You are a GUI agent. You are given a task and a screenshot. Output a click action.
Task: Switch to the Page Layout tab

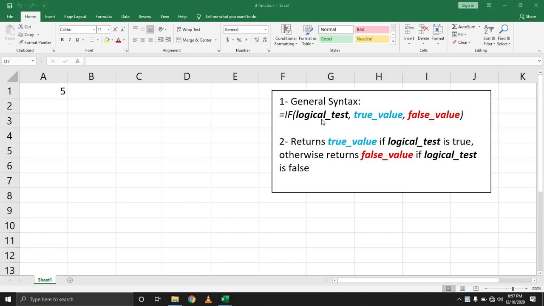pos(75,17)
